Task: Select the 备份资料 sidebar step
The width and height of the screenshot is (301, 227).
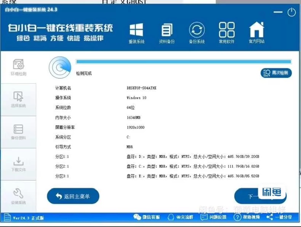Action: click(18, 132)
